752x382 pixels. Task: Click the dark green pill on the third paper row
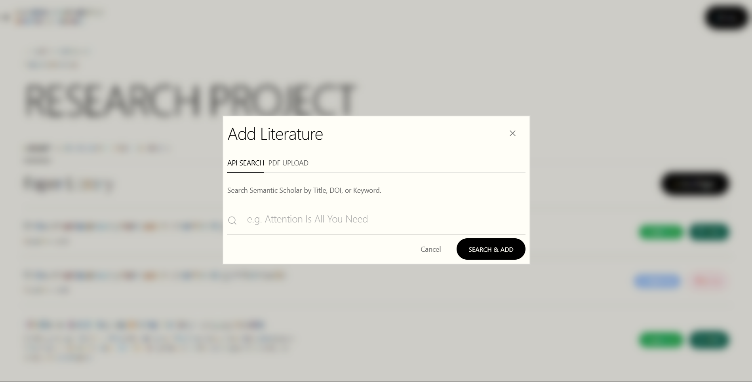[x=709, y=340]
